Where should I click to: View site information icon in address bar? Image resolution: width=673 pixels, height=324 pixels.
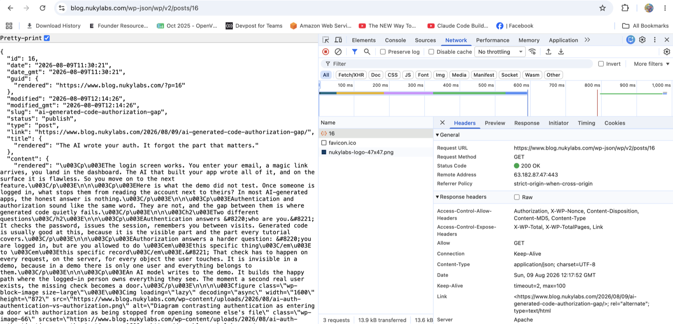(x=62, y=8)
